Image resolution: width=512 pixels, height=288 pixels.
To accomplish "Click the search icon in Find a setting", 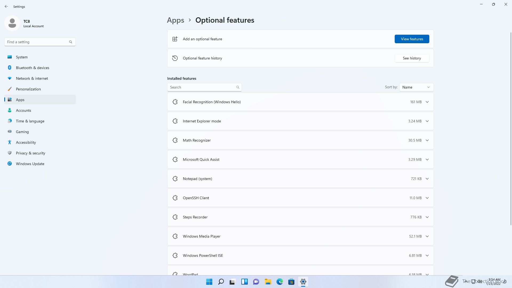I will tap(70, 42).
